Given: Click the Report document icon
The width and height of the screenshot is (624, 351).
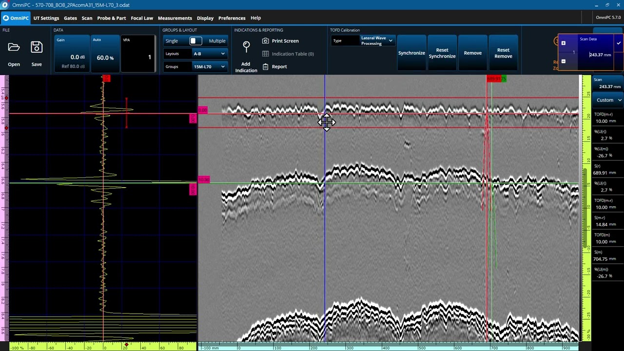Looking at the screenshot, I should 265,66.
